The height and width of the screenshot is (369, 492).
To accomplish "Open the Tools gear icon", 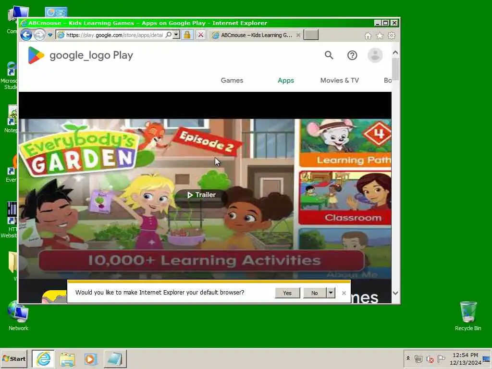I will [x=392, y=36].
